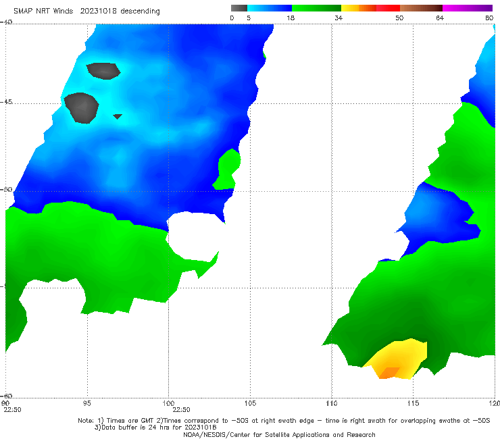
Task: Click the '64' color scale label
Action: coord(440,18)
